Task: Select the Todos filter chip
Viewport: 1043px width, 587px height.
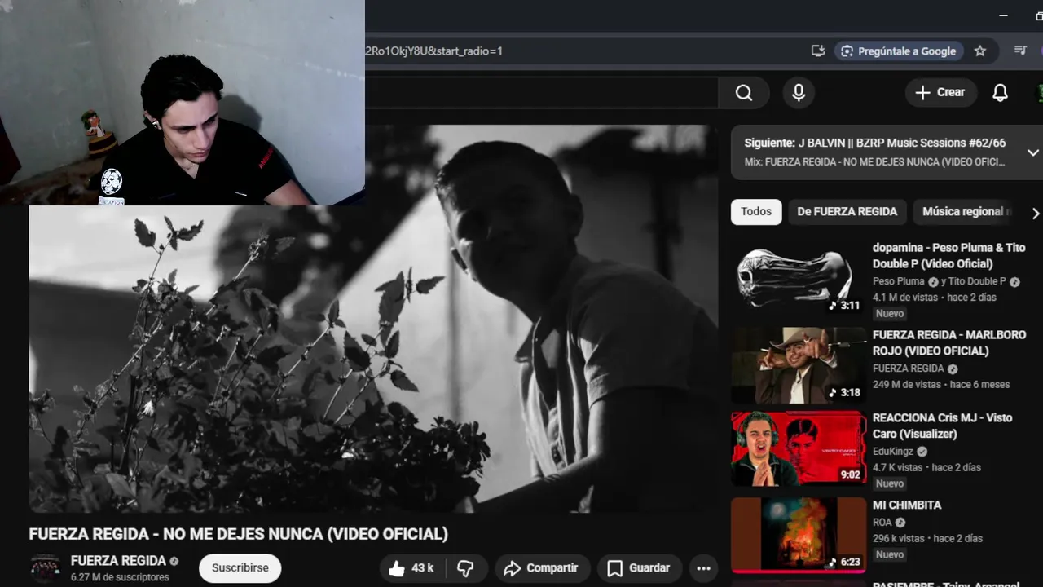Action: tap(756, 212)
